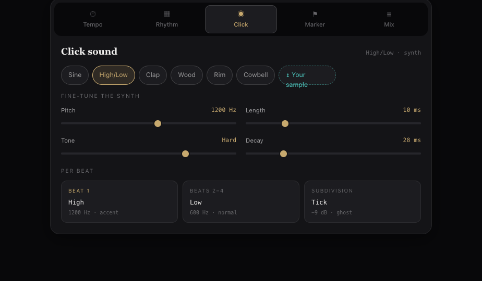Screen dimensions: 482x281
Task: Open the Mix tab
Action: pos(389,19)
